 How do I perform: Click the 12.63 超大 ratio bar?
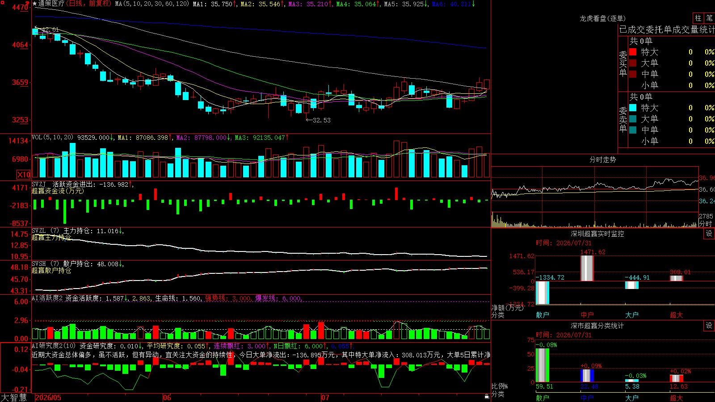pyautogui.click(x=677, y=378)
